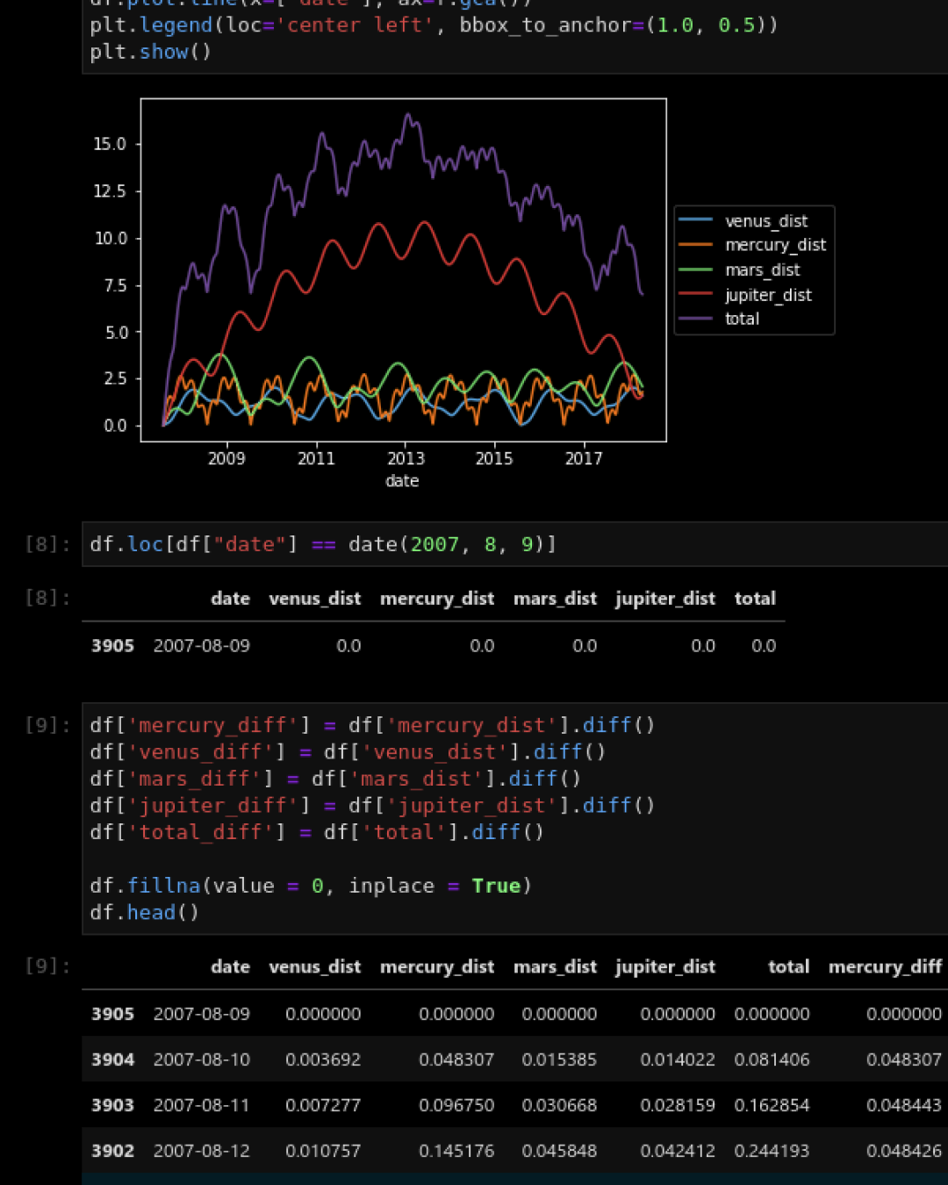Click the plt.legend code line
Image resolution: width=948 pixels, height=1185 pixels.
[433, 25]
